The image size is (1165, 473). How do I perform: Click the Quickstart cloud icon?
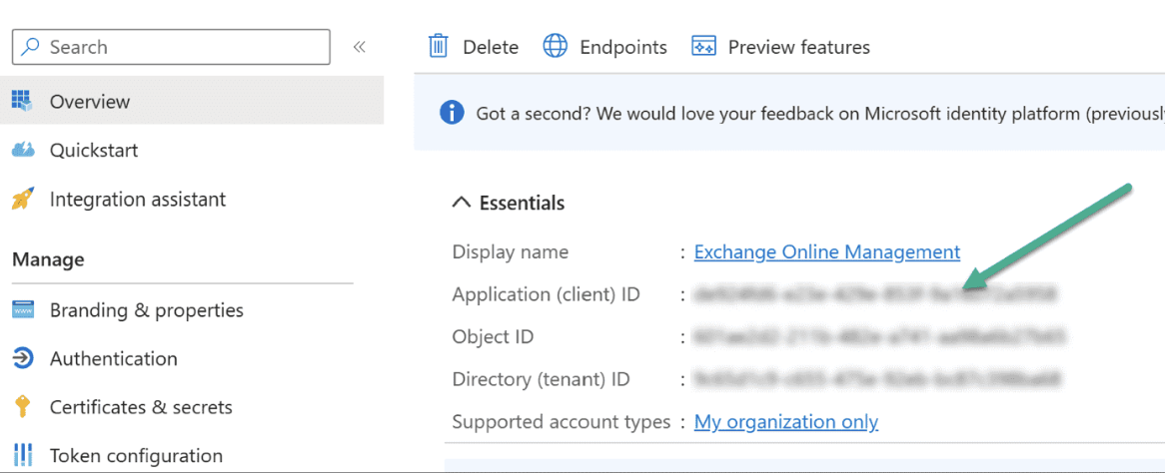(22, 151)
